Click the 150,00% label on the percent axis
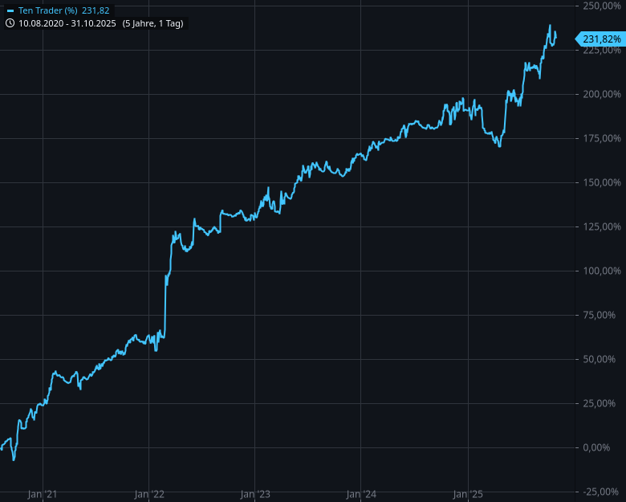The image size is (626, 502). click(602, 183)
